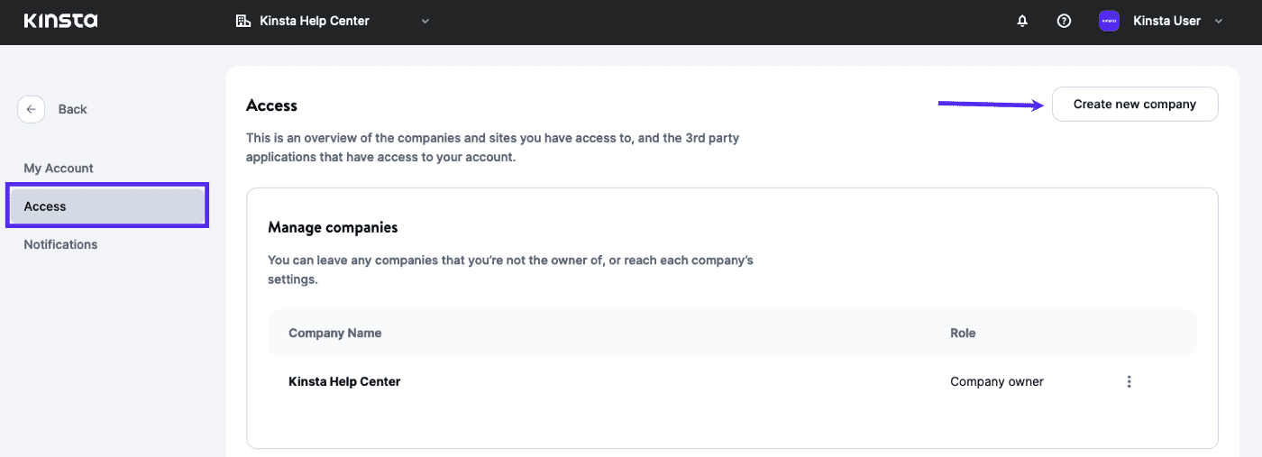Select Kinsta Help Center in the table

(344, 381)
